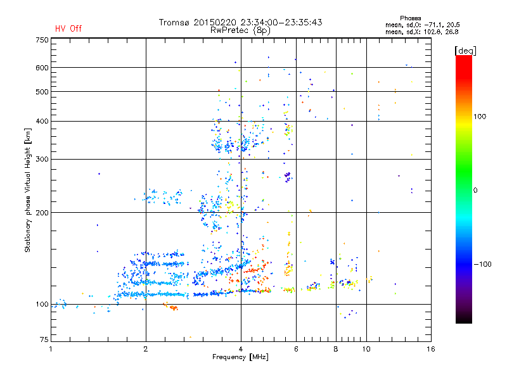The height and width of the screenshot is (380, 507).
Task: Click the 10 MHz tick on frequency axis
Action: coord(366,348)
